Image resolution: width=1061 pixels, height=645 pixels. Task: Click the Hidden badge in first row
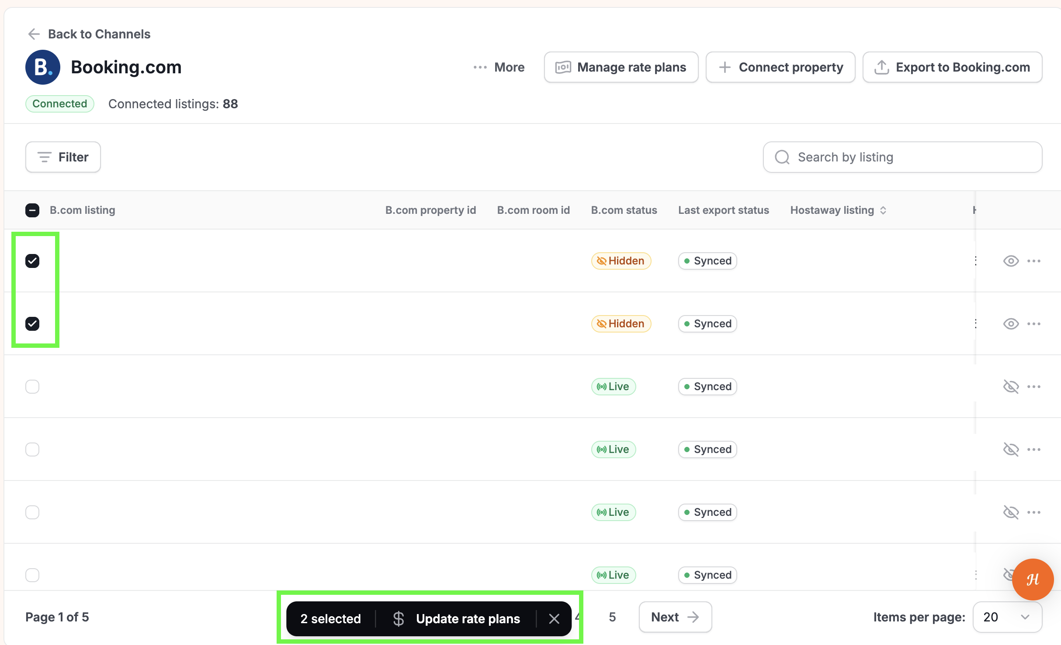[621, 261]
